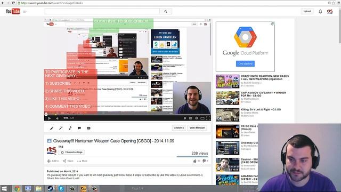The width and height of the screenshot is (341, 192).
Task: Open the Google Cloud Platform ad
Action: (x=245, y=46)
